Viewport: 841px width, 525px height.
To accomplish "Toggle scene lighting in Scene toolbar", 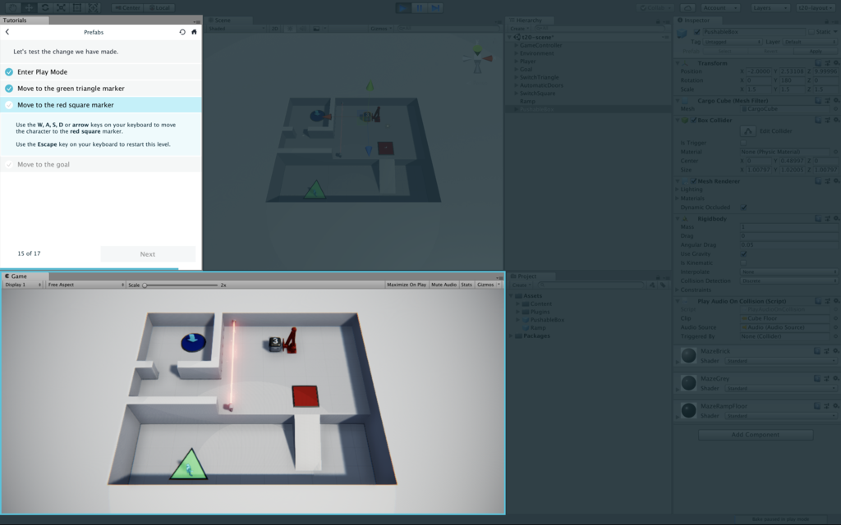I will (290, 29).
